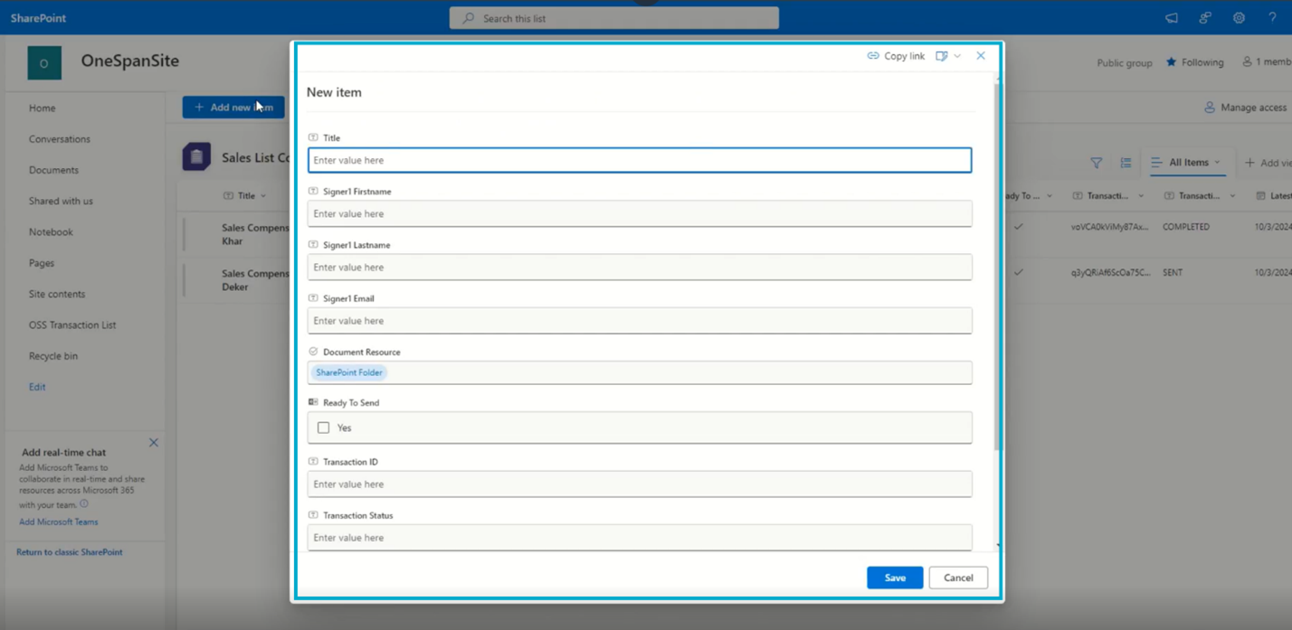
Task: Open the megaphone notifications icon
Action: (x=1172, y=18)
